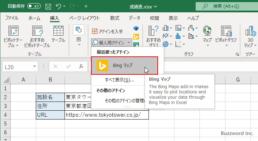Screen dimensions: 258x141
Task: Open the データ tab
Action: [x=134, y=18]
